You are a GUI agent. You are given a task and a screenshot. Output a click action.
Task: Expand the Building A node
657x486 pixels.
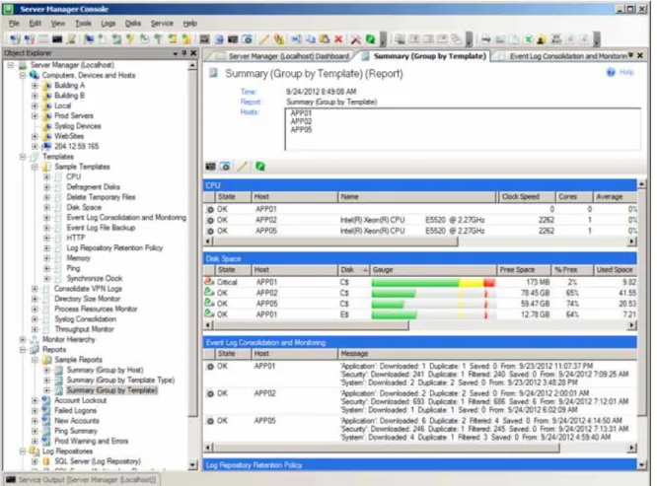point(35,86)
